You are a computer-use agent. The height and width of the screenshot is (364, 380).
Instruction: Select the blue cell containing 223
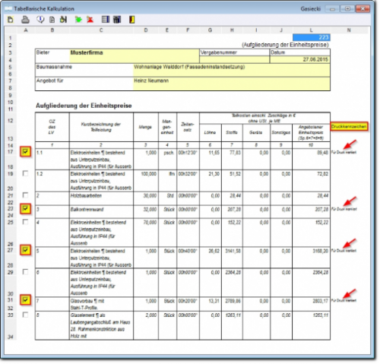[x=312, y=37]
